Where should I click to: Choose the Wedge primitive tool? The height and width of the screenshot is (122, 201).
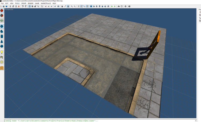pos(2,31)
